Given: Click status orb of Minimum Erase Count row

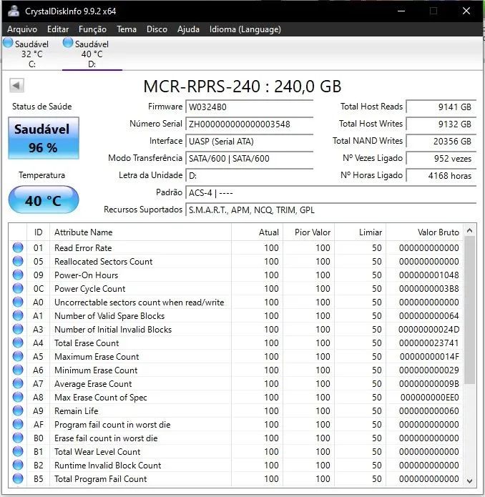Looking at the screenshot, I should 18,370.
